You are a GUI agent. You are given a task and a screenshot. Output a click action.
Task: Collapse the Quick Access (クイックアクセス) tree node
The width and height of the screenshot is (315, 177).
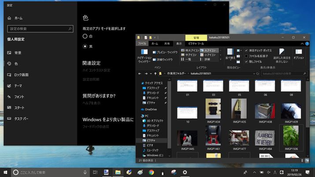(138, 83)
